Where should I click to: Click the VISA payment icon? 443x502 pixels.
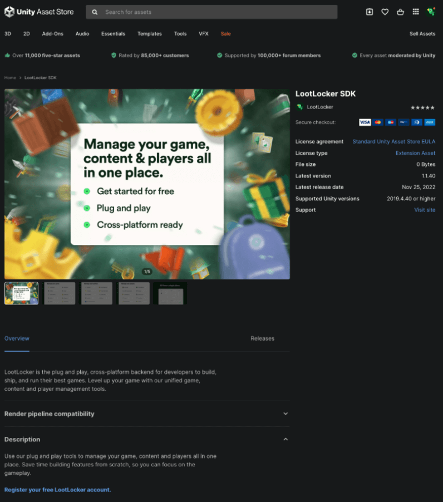(x=365, y=122)
